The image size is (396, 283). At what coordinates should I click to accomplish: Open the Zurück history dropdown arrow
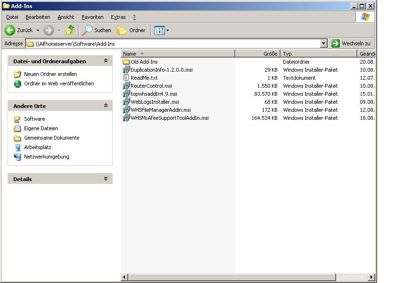(x=38, y=30)
